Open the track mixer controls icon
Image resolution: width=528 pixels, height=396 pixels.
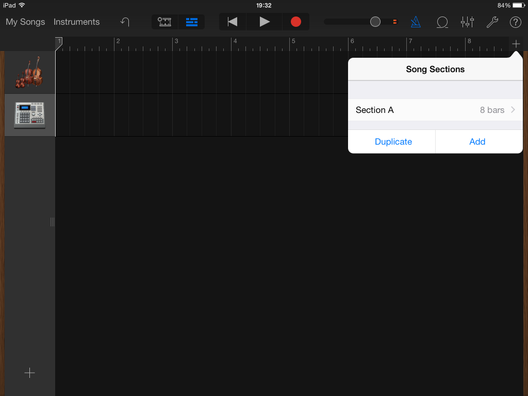[x=467, y=22]
